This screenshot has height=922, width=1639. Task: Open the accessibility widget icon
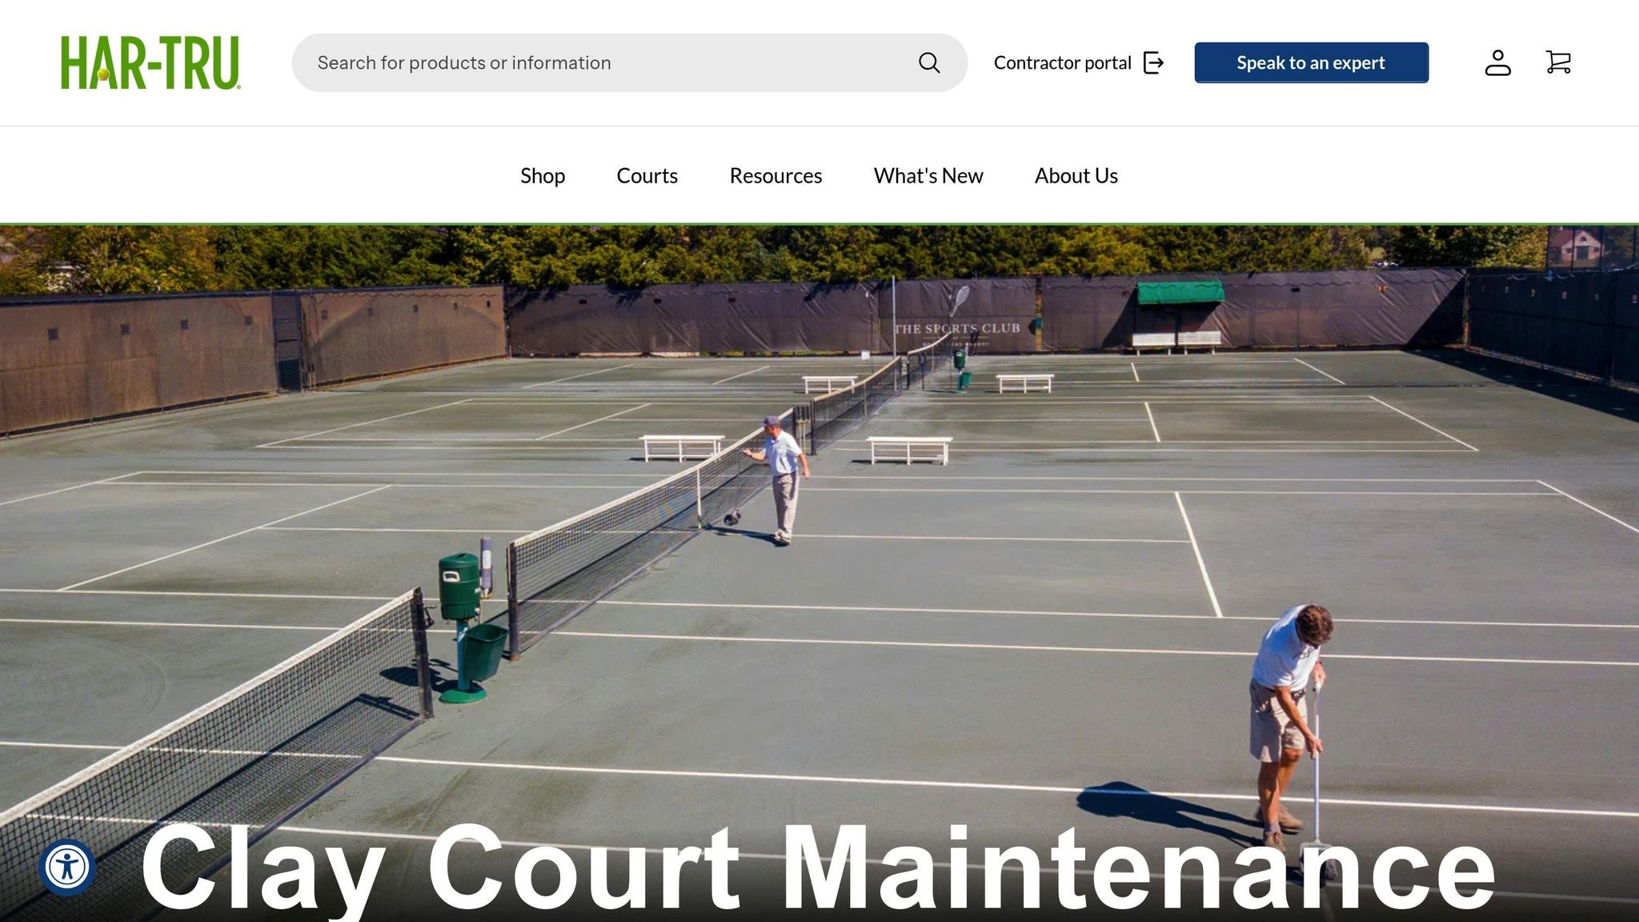tap(67, 867)
